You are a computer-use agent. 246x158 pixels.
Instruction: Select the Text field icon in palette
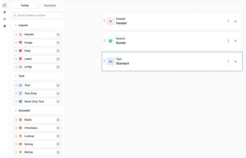[x=21, y=85]
